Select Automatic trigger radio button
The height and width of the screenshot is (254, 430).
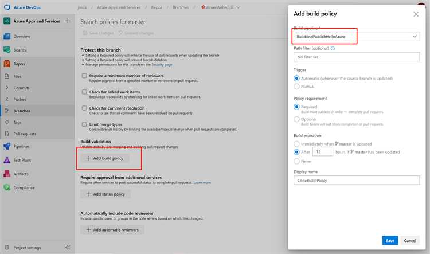click(x=296, y=79)
